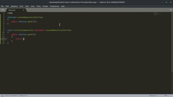Go to next tab with right arrow

click(4, 10)
